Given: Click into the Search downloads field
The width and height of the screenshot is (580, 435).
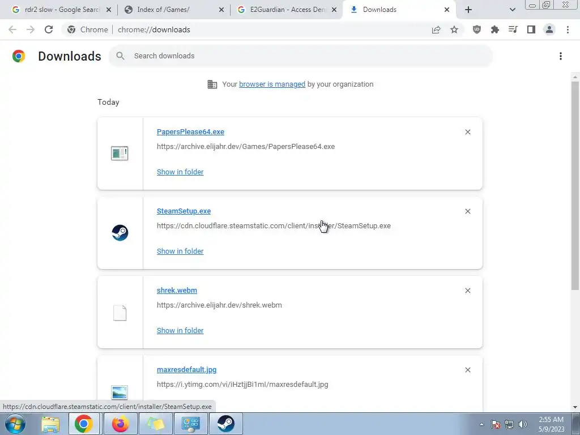Looking at the screenshot, I should click(x=300, y=56).
